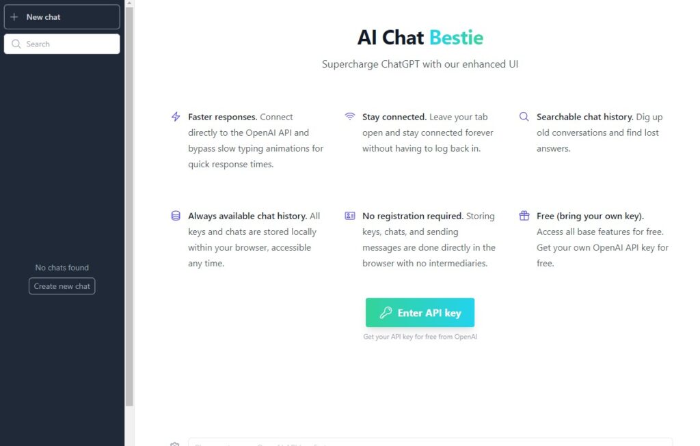Click the message input field at the bottom
Image resolution: width=700 pixels, height=446 pixels.
point(431,443)
